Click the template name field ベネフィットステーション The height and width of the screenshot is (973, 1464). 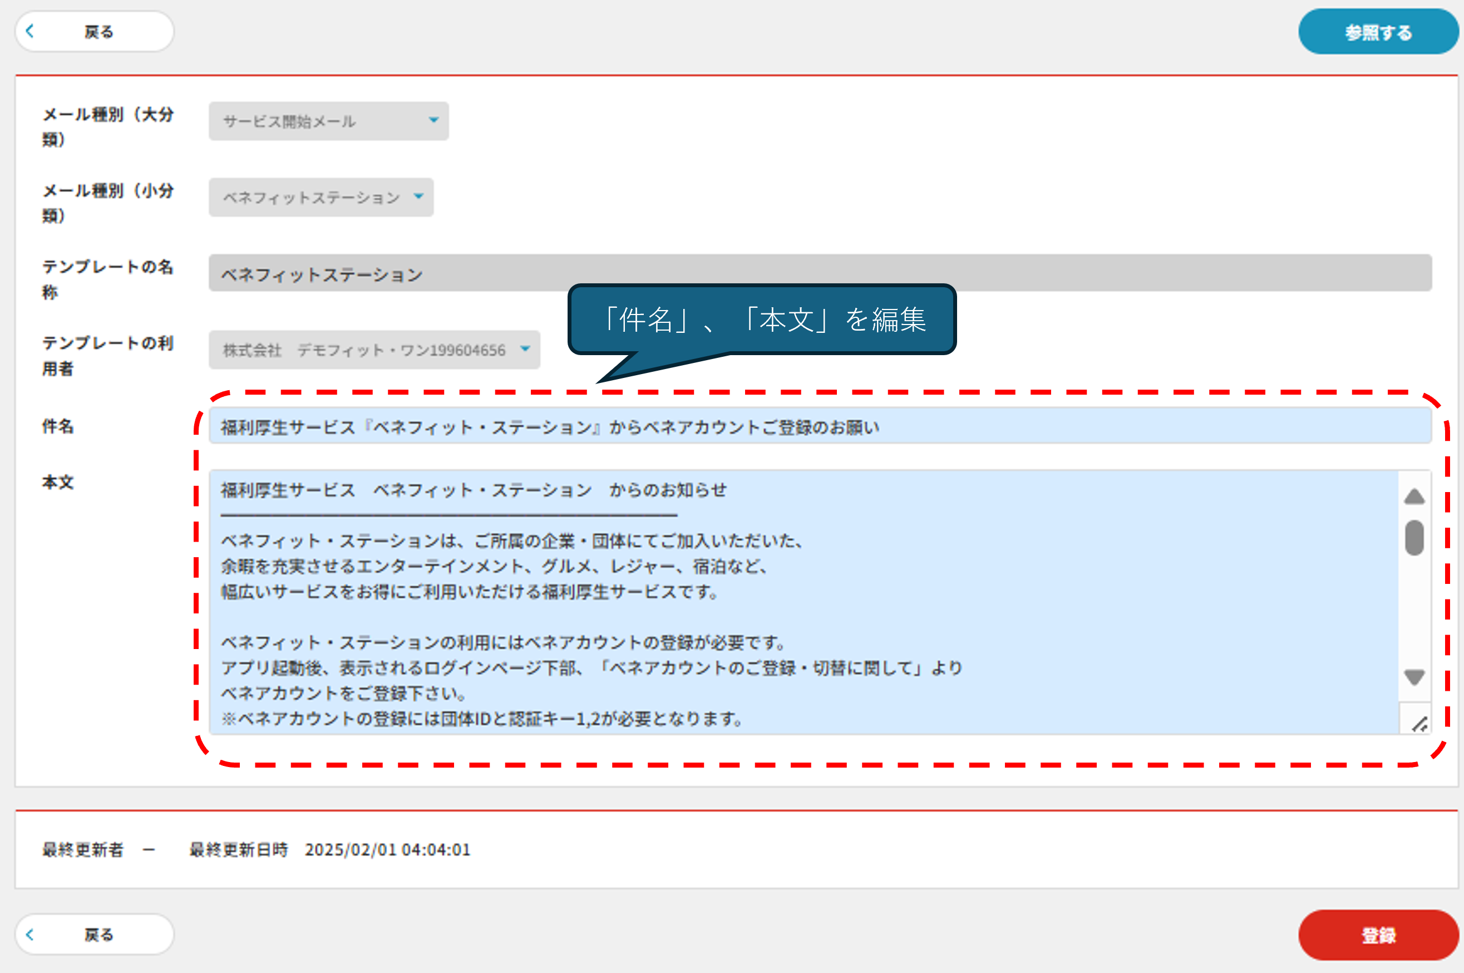(x=820, y=273)
